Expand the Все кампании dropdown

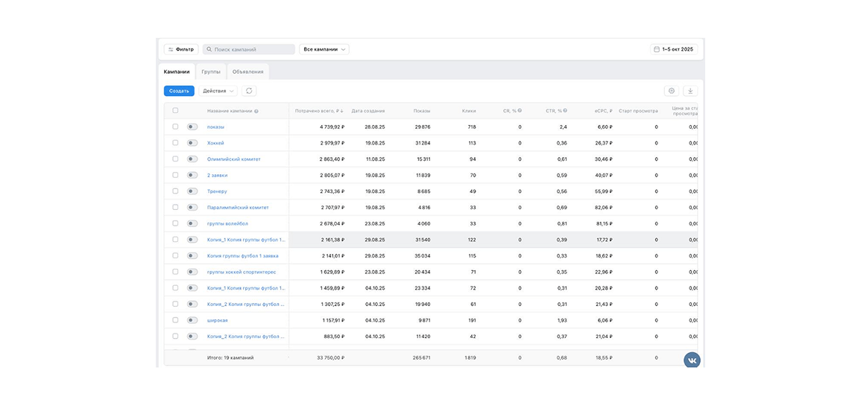324,49
